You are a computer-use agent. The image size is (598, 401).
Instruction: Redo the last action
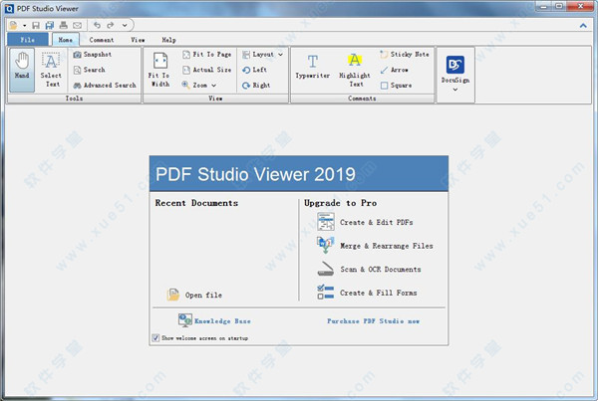tap(111, 25)
